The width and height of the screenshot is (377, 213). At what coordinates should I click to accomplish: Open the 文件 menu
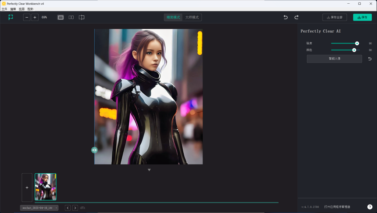pos(4,9)
